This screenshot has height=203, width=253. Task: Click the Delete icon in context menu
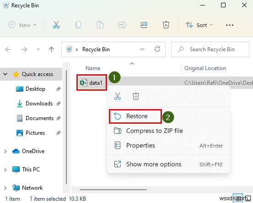[x=136, y=96]
